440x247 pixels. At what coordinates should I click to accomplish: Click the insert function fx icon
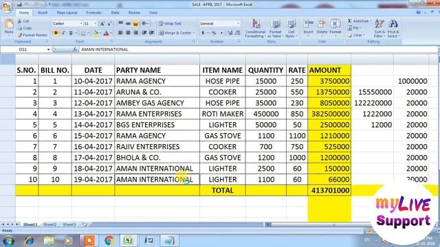(75, 49)
